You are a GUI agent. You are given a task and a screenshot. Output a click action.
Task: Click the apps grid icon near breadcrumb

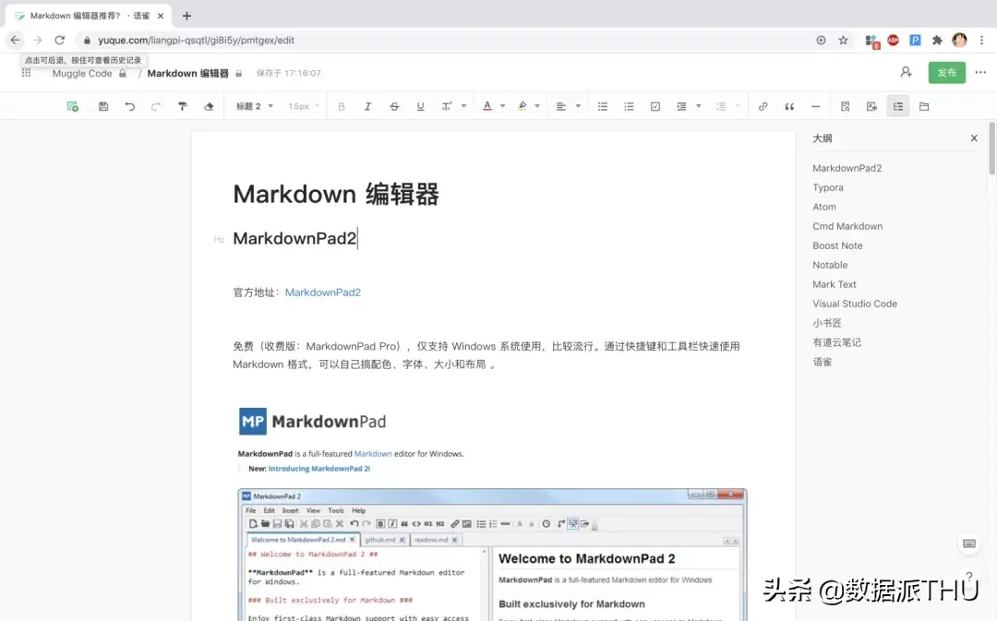(26, 73)
